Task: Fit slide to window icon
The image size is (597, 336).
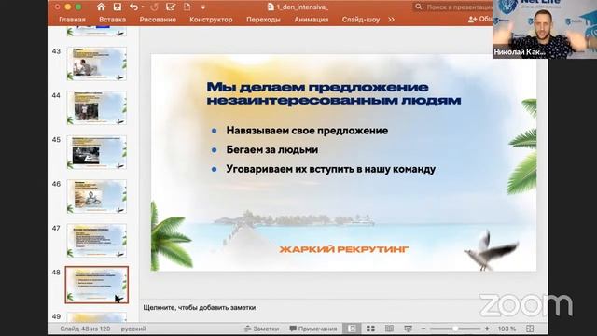Action: 530,329
